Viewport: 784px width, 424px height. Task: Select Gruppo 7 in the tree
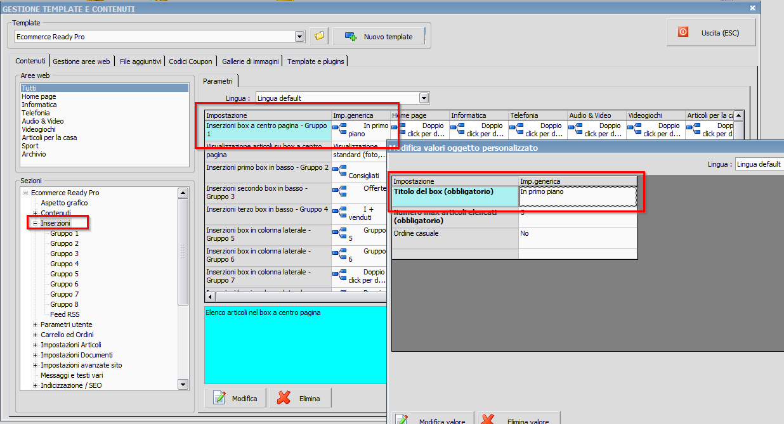point(65,294)
